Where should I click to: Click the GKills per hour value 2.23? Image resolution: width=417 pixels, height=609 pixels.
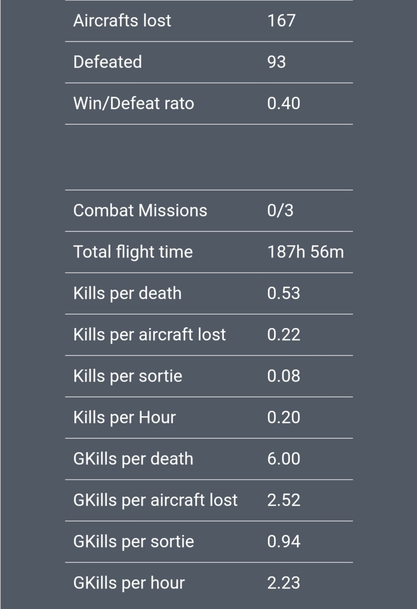(x=284, y=583)
